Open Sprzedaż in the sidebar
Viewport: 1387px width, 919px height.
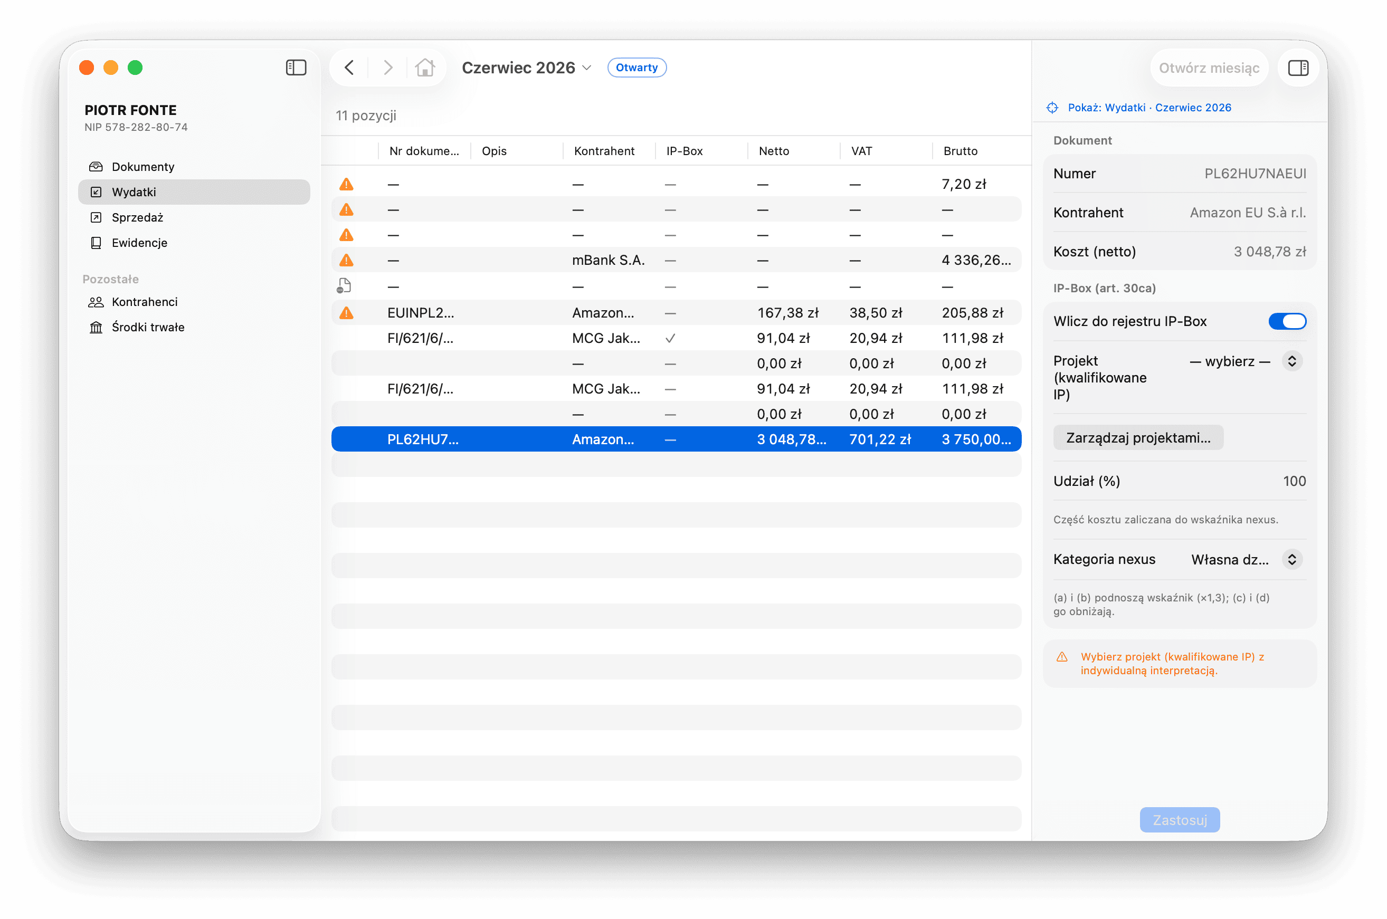(x=194, y=217)
